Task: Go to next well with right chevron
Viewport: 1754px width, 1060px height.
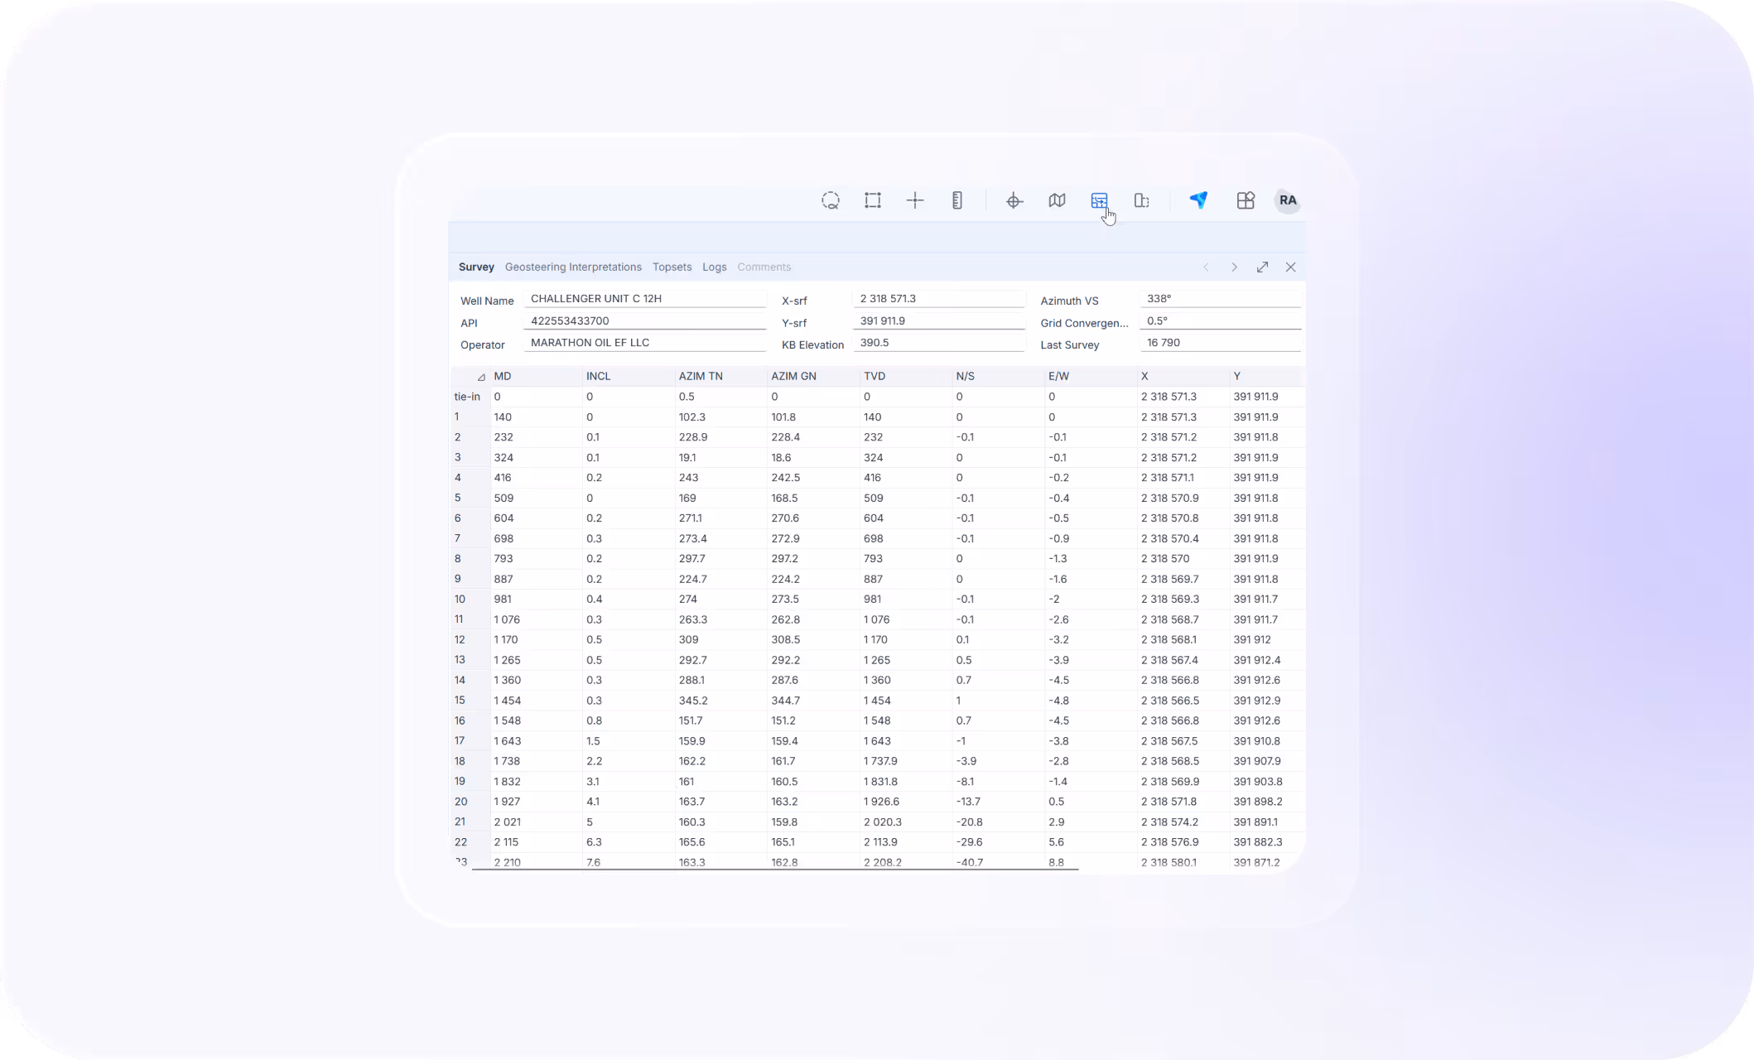Action: pyautogui.click(x=1234, y=267)
